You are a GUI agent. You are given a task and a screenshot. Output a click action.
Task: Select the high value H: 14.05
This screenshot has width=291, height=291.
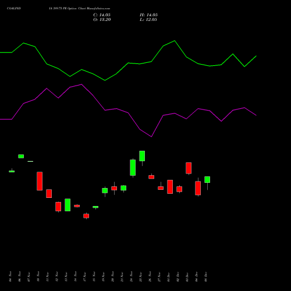click(148, 15)
